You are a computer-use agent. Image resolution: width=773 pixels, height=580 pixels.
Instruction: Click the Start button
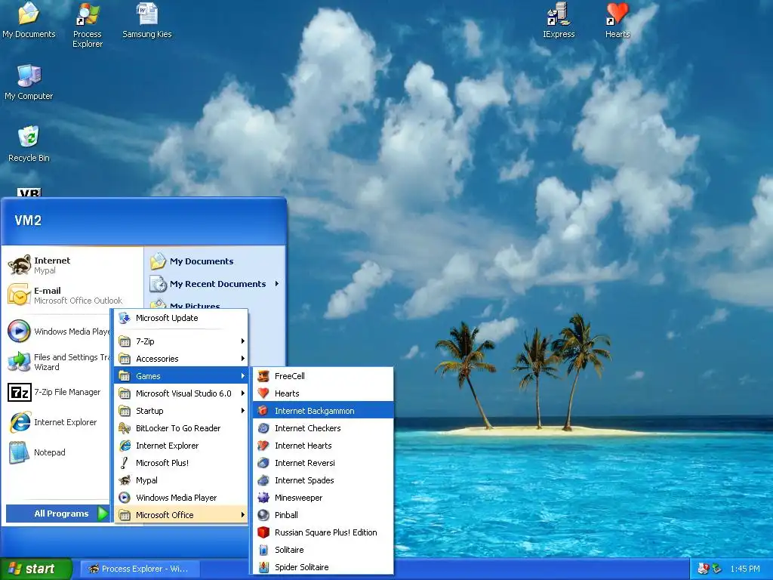click(x=36, y=569)
